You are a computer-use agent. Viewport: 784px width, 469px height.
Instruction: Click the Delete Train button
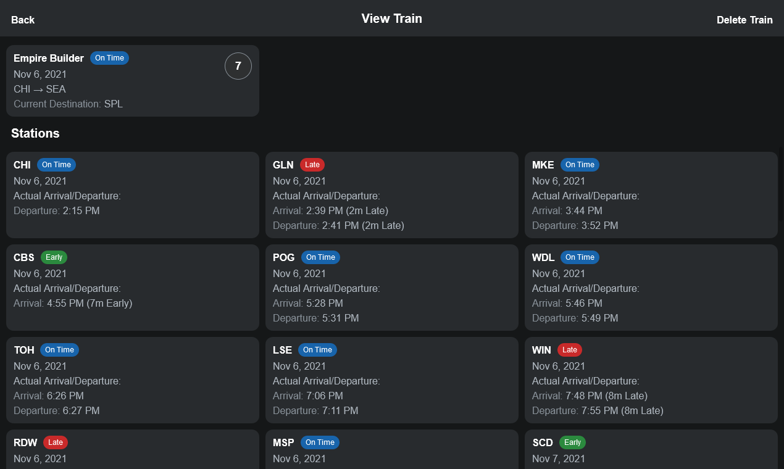point(744,19)
